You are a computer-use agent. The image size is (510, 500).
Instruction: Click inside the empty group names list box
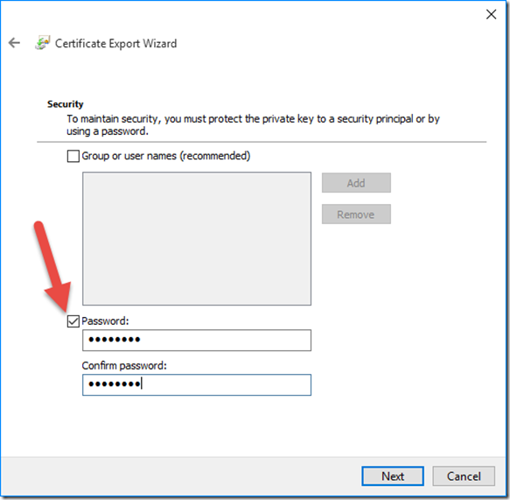197,238
